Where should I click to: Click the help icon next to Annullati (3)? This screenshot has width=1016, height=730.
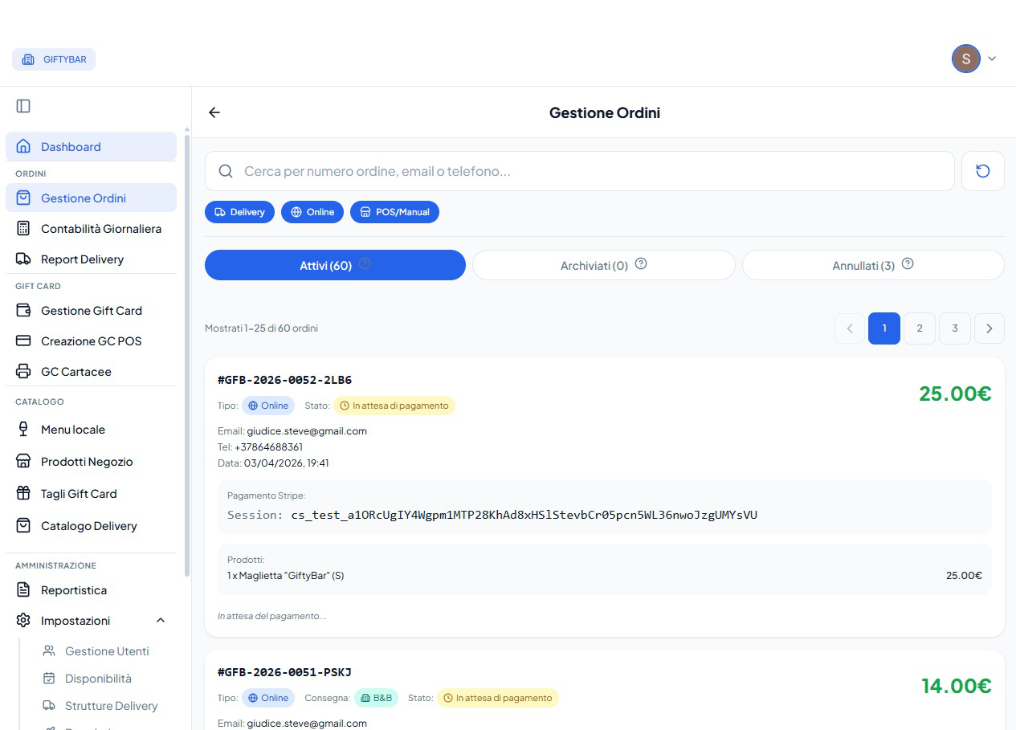point(908,263)
